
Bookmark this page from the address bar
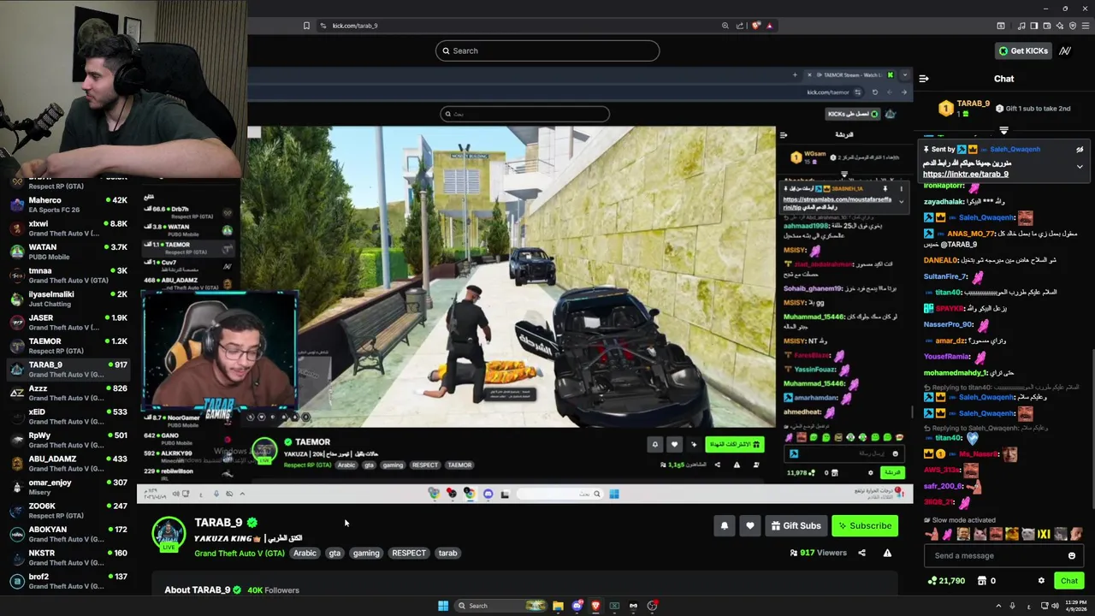(306, 26)
